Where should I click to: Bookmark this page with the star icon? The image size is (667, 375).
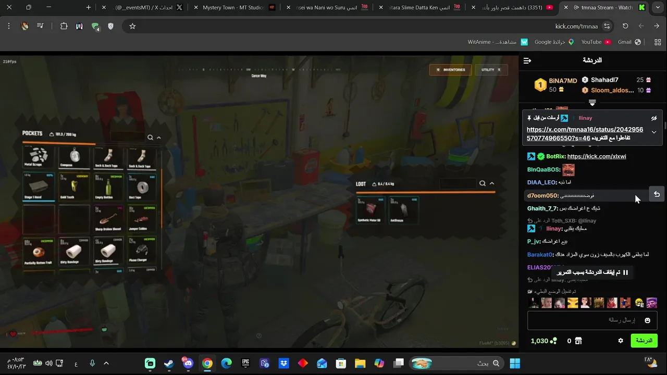pyautogui.click(x=132, y=26)
